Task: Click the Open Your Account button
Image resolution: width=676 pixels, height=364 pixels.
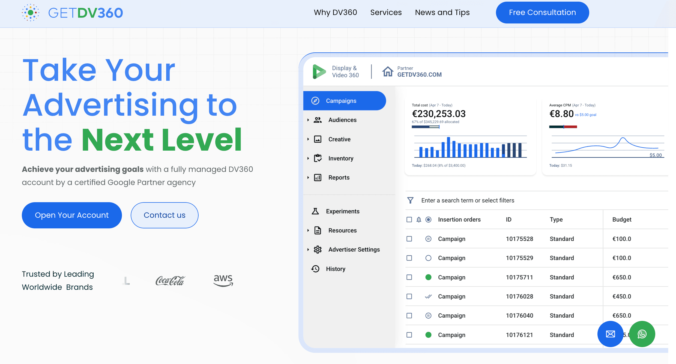Action: tap(72, 215)
